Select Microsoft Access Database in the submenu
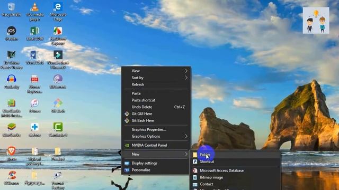Viewport: 339px width, 190px height. coord(235,170)
